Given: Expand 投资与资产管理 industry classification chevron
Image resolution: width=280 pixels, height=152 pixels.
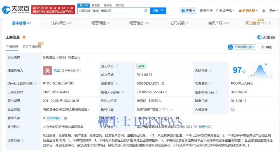Looking at the screenshot, I should [172, 110].
